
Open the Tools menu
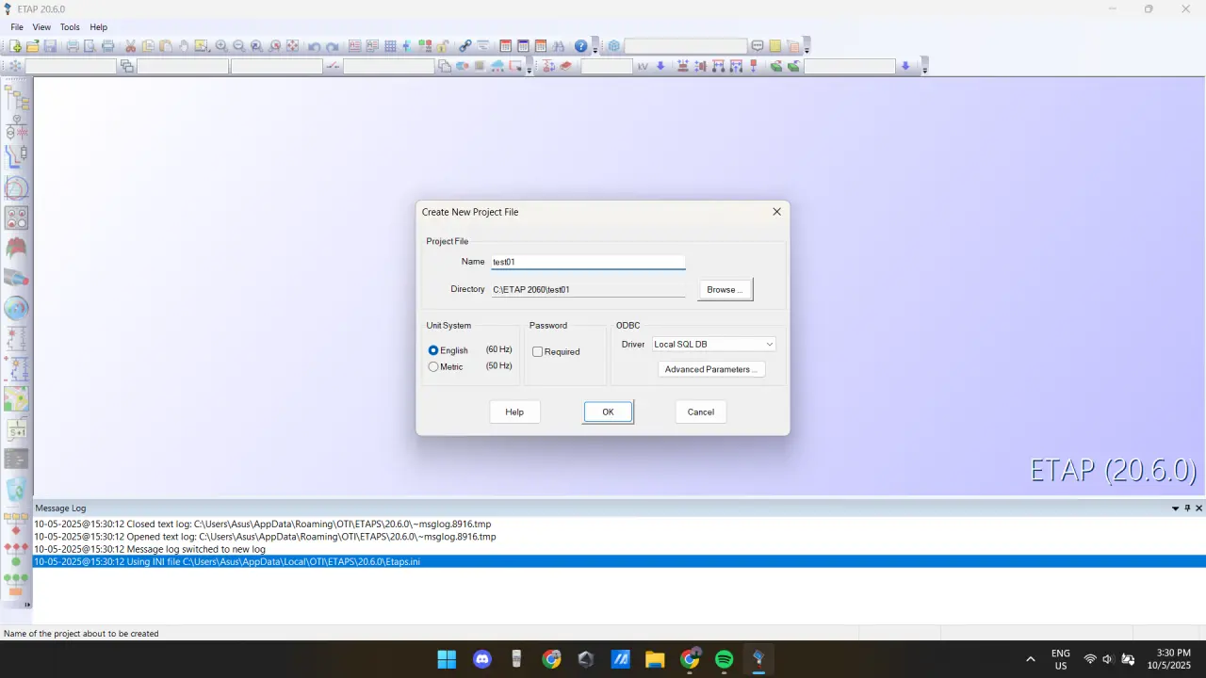click(70, 27)
